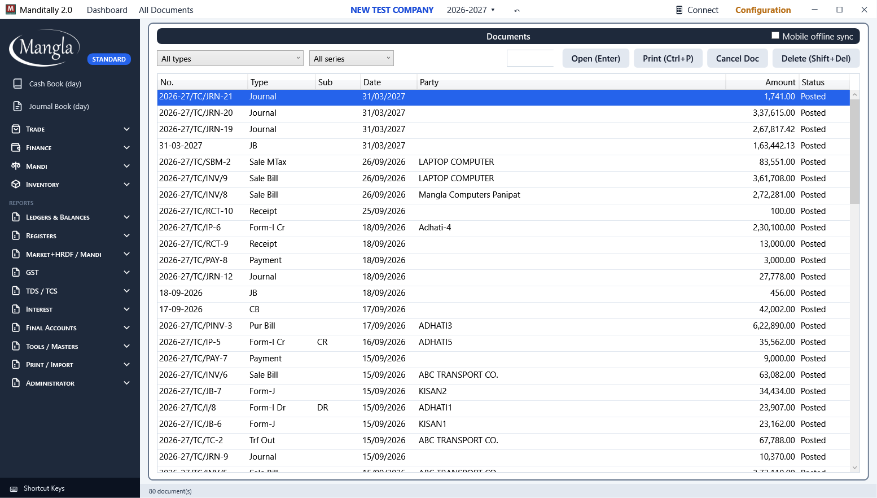
Task: Click the Shortcut Keys keyboard icon
Action: click(14, 489)
